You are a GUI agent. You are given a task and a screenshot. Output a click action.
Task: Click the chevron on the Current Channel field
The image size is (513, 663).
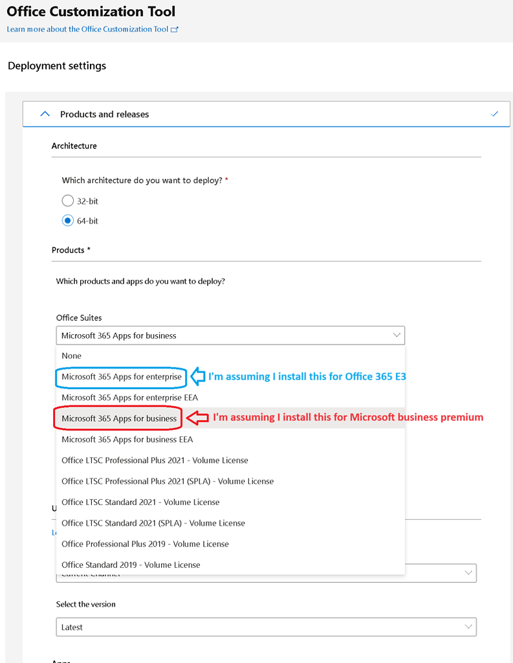[x=467, y=572]
